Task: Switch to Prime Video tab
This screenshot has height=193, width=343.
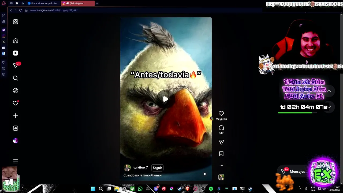Action: click(x=43, y=3)
